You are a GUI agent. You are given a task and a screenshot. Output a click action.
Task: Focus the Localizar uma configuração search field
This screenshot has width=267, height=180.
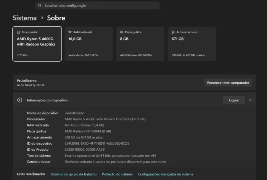pyautogui.click(x=98, y=5)
